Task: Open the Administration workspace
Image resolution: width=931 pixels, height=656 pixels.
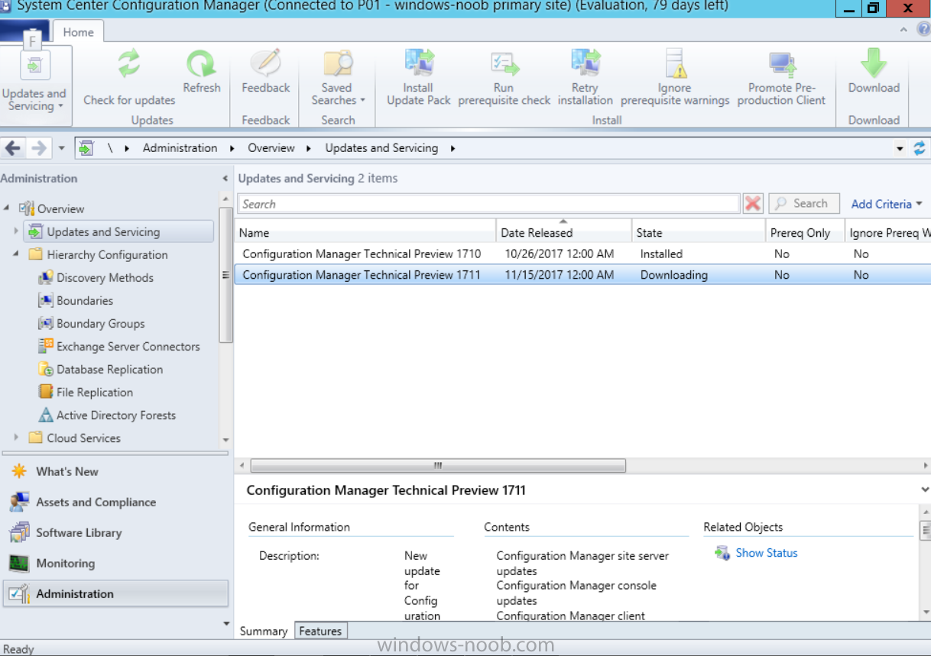Action: (x=115, y=593)
